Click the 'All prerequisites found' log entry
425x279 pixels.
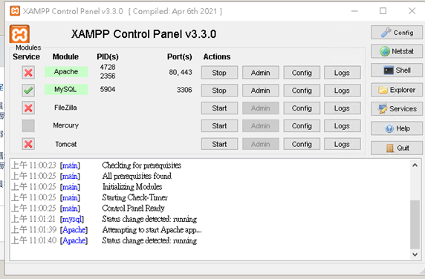(137, 176)
